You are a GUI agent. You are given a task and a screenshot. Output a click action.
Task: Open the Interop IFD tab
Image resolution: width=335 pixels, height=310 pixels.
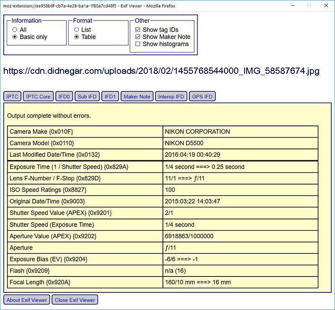[171, 96]
